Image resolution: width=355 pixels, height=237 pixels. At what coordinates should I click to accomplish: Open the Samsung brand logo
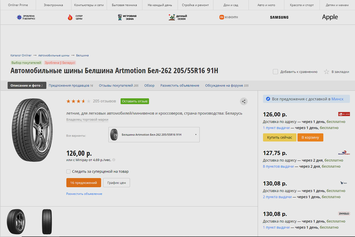pyautogui.click(x=279, y=17)
